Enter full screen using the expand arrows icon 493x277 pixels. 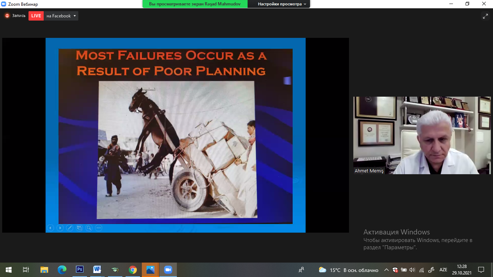pyautogui.click(x=485, y=16)
